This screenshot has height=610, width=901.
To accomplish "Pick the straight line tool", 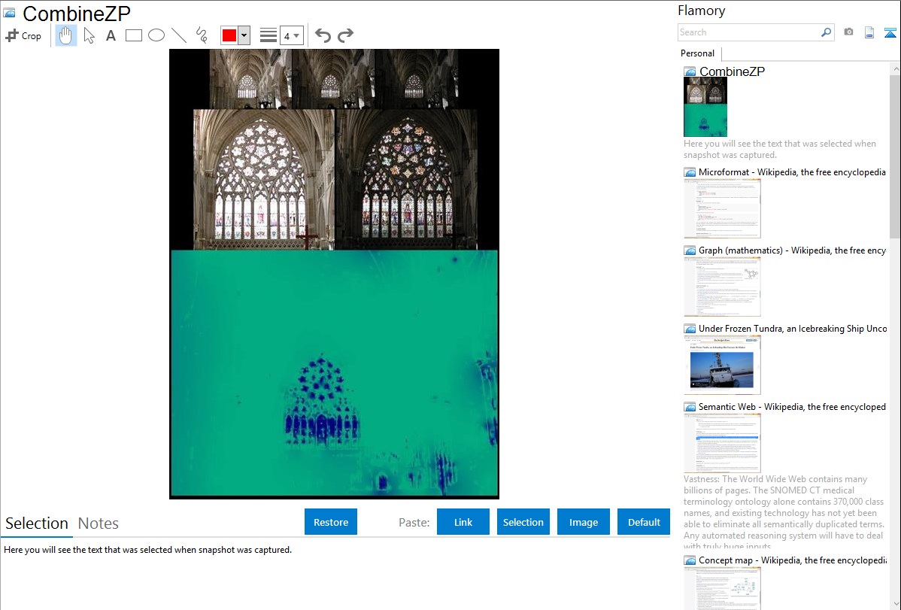I will tap(179, 35).
